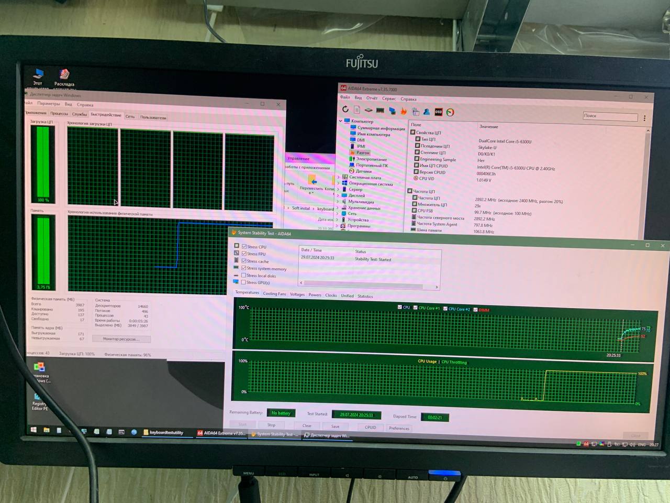The width and height of the screenshot is (670, 503).
Task: Open File Explorer from the taskbar
Action: pos(47,430)
